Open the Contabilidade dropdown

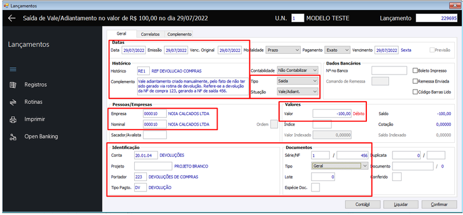pyautogui.click(x=297, y=71)
